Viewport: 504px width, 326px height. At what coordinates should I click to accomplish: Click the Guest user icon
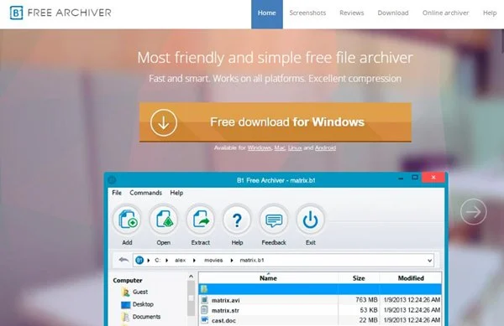125,292
